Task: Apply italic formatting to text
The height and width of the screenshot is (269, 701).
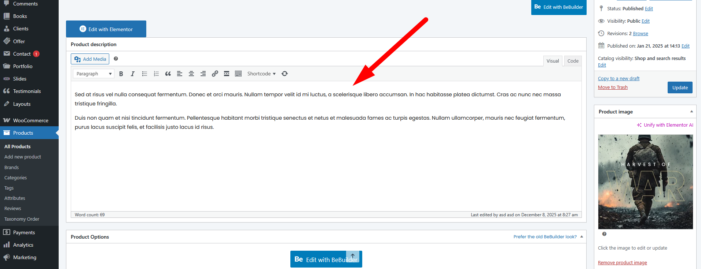Action: [x=133, y=74]
